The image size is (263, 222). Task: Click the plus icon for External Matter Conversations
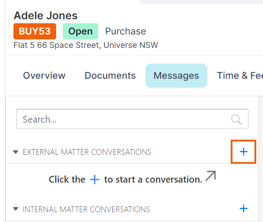pyautogui.click(x=243, y=152)
